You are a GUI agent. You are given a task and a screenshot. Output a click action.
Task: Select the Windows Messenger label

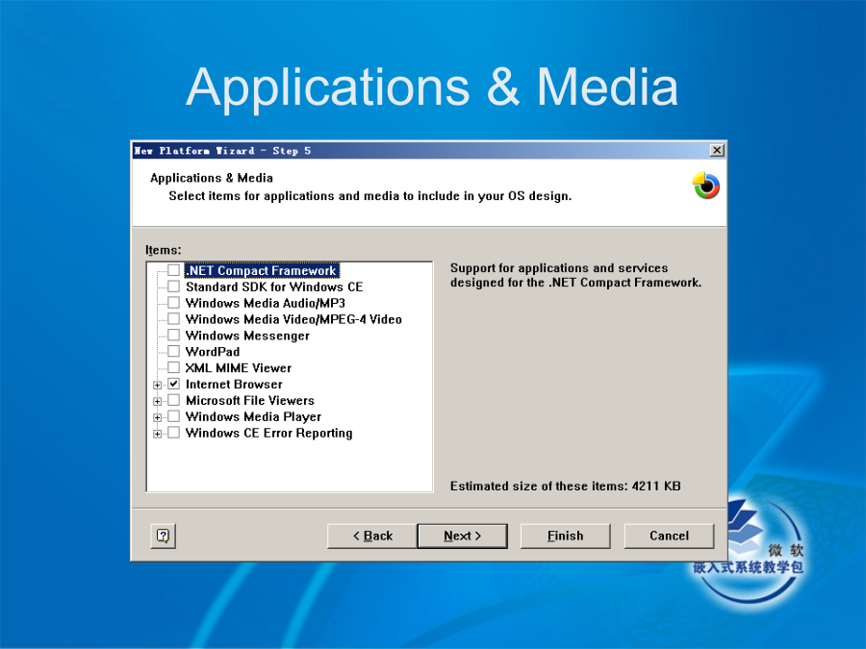coord(247,336)
